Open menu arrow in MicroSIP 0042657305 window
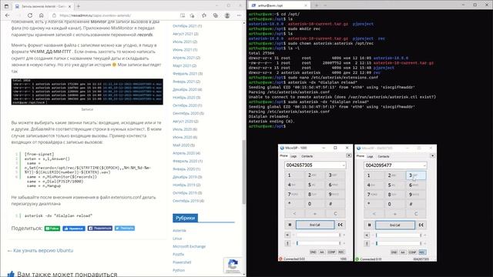Image resolution: width=493 pixels, height=277 pixels. point(433,155)
